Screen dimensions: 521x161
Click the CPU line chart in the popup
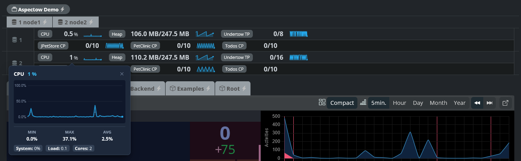click(x=69, y=102)
